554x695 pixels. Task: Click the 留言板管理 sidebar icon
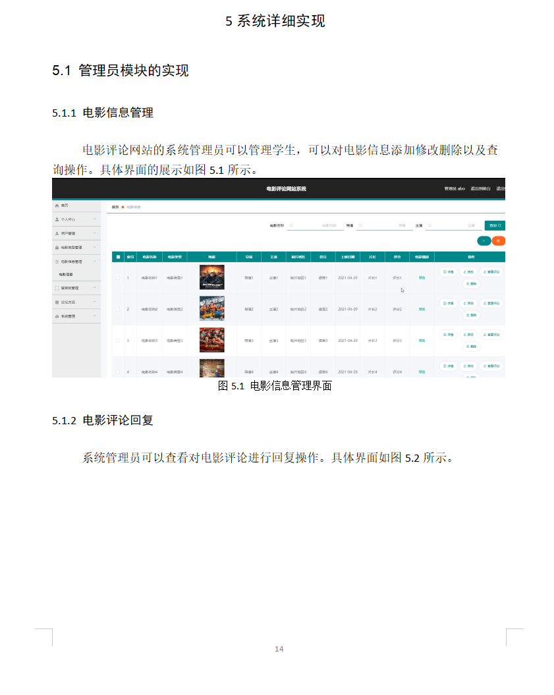pyautogui.click(x=56, y=288)
